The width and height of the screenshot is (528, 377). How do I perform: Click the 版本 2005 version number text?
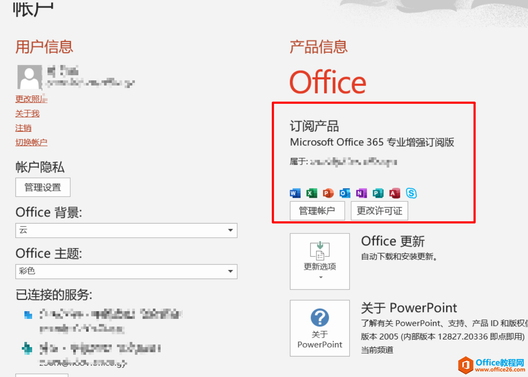coord(443,336)
